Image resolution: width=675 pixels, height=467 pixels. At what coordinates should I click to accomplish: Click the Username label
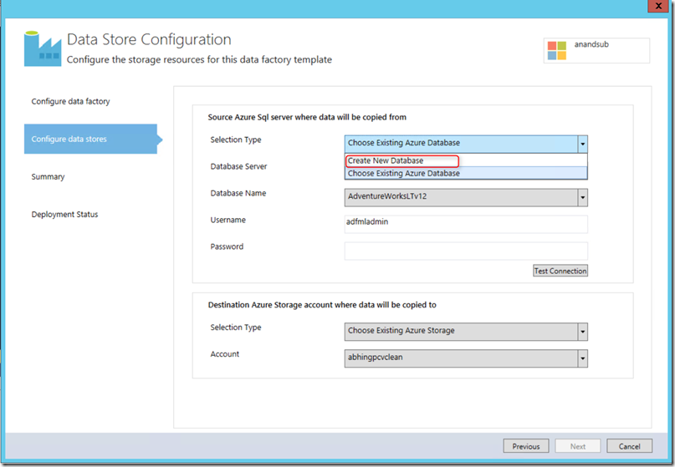tap(228, 220)
